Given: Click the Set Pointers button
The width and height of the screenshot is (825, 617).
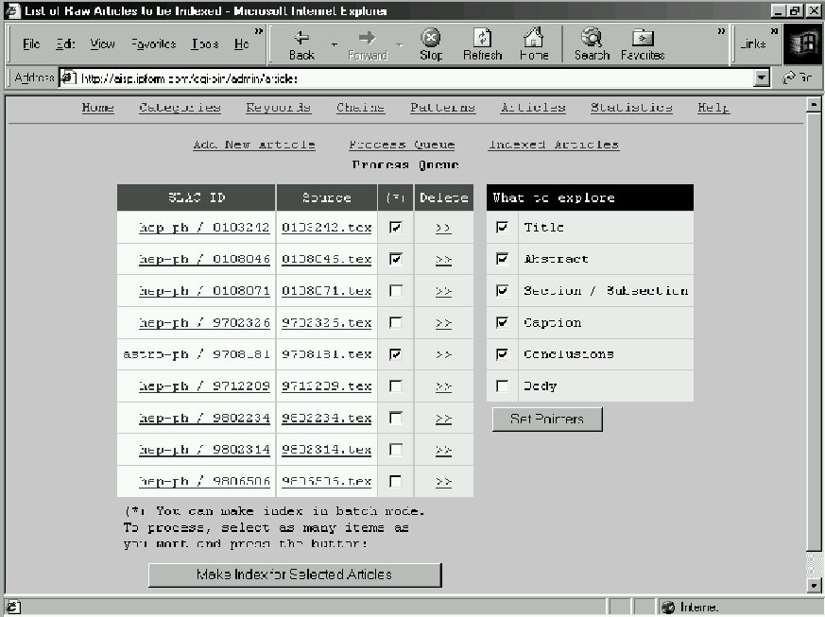Looking at the screenshot, I should (x=547, y=420).
